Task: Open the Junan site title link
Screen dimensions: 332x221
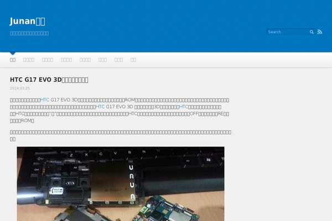Action: [27, 21]
